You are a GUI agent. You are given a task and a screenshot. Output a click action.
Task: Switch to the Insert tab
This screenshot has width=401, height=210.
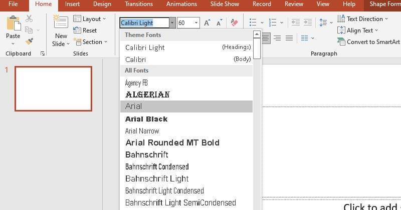[x=72, y=4]
